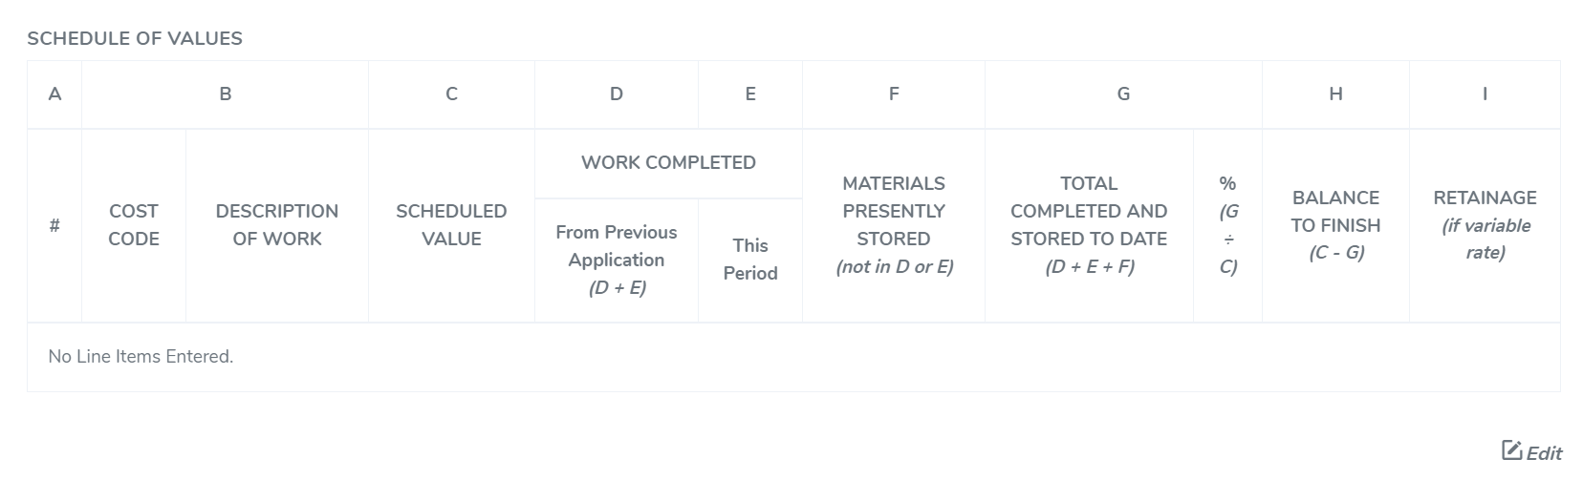The image size is (1583, 501).
Task: Click the Description of Work header
Action: (x=277, y=225)
